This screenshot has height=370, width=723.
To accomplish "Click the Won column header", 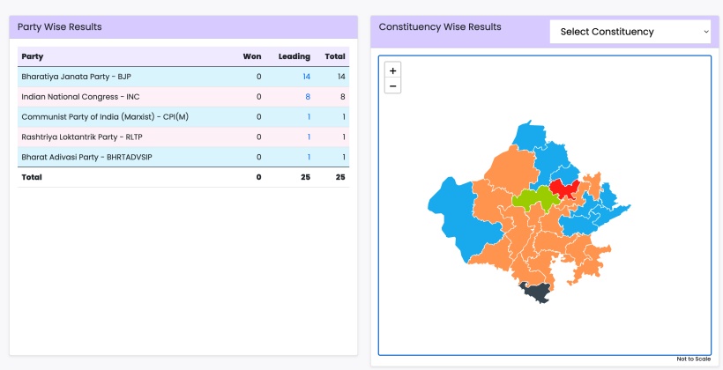I will [252, 56].
